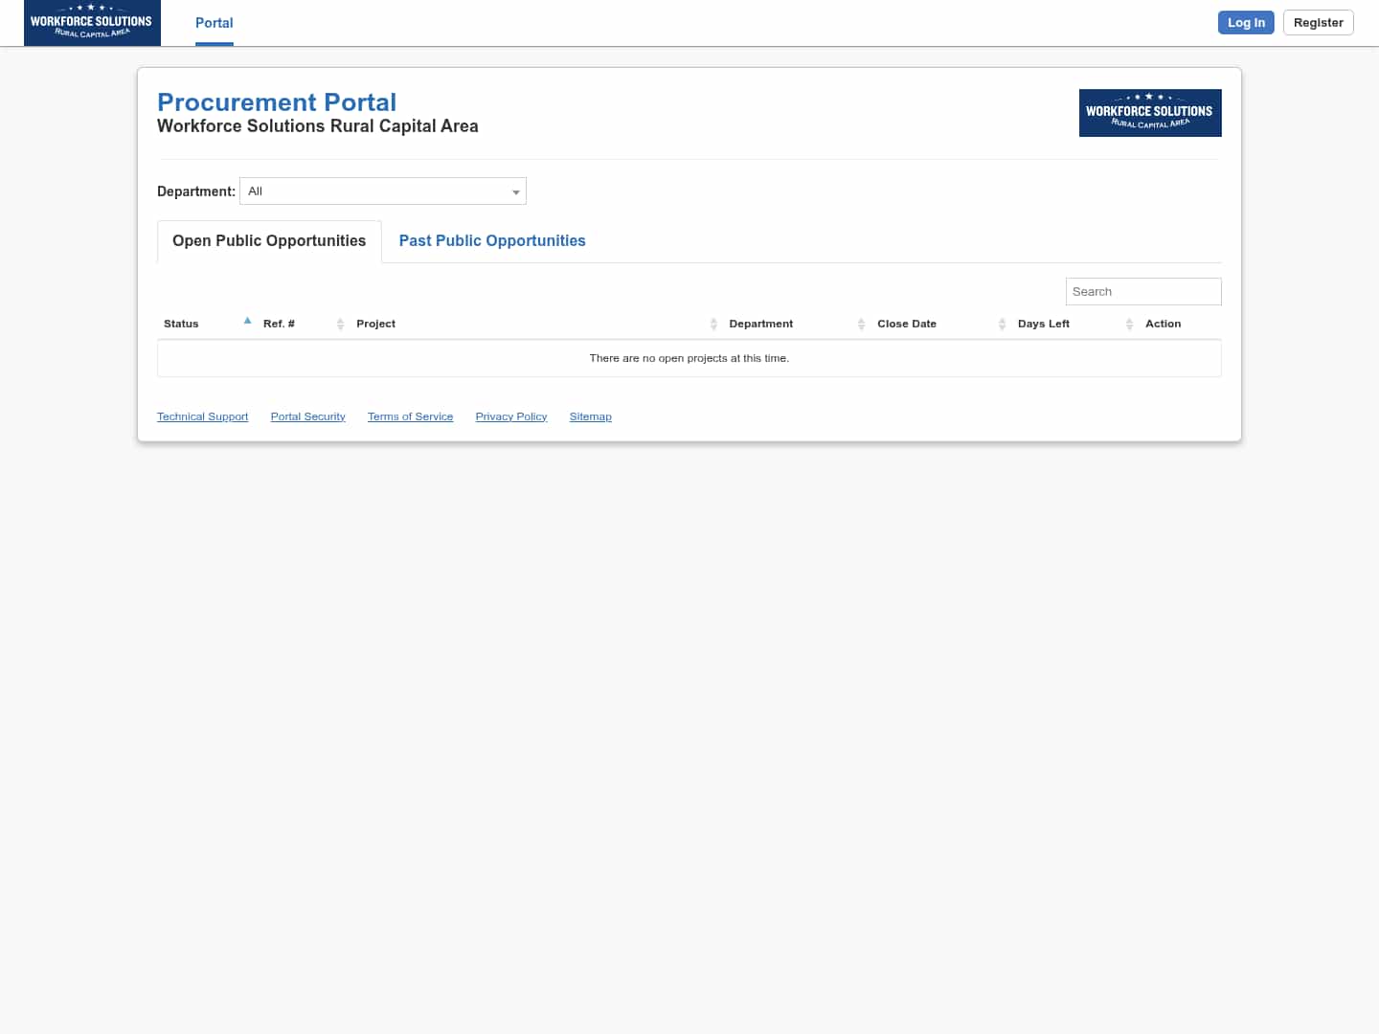The width and height of the screenshot is (1379, 1034).
Task: Open the Department dropdown showing All
Action: point(382,191)
